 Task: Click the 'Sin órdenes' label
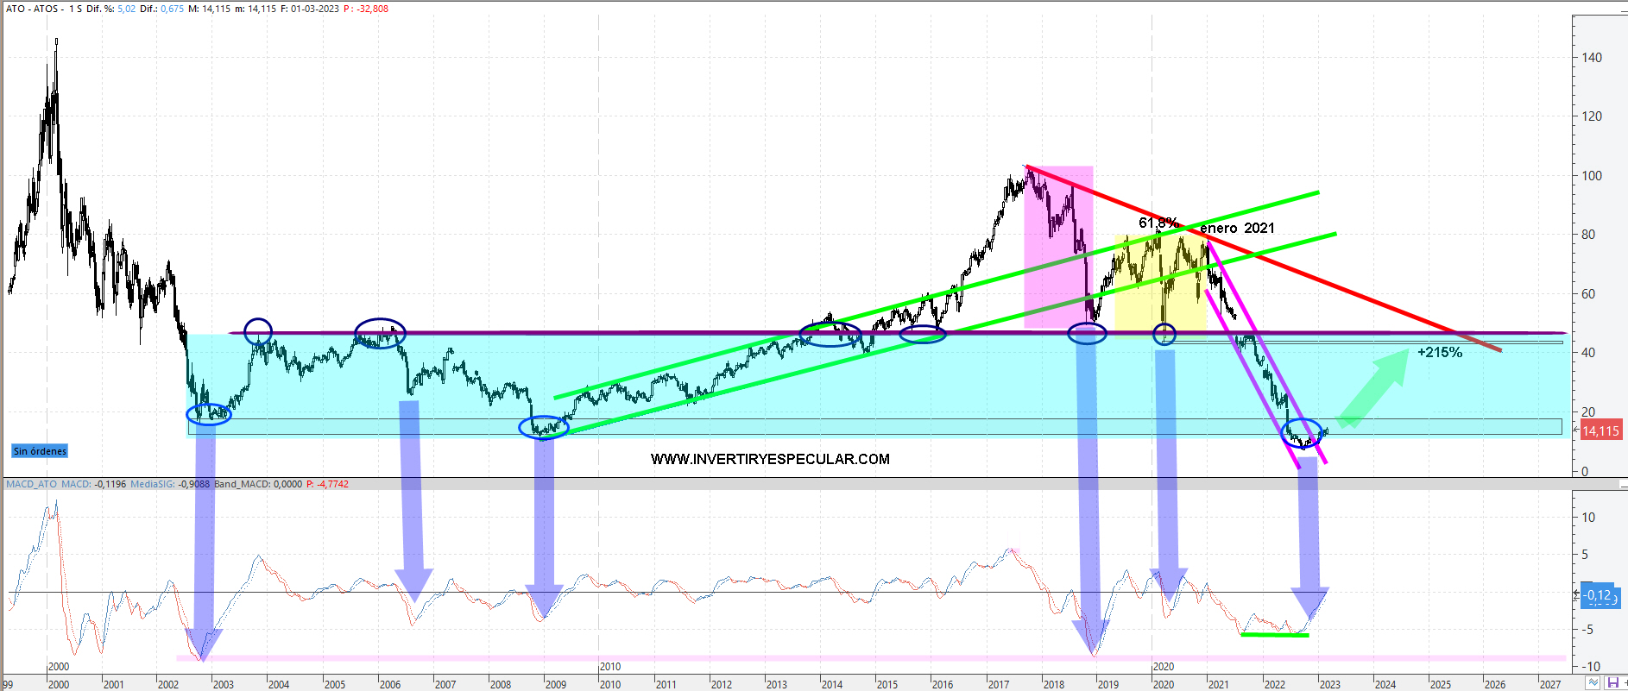[x=40, y=451]
